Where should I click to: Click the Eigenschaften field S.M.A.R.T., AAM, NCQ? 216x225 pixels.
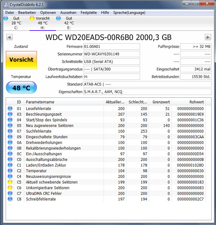point(148,92)
